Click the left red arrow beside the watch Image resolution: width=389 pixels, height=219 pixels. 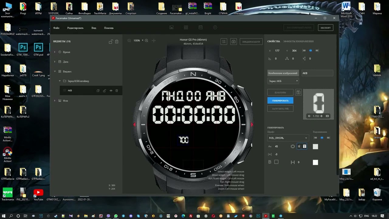(134, 124)
